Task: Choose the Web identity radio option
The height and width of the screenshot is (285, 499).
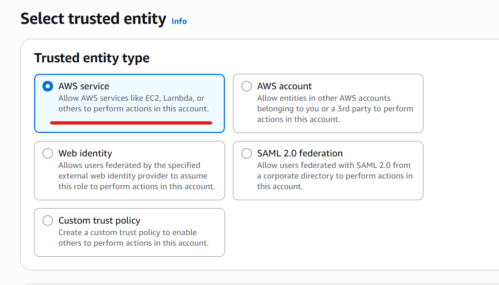Action: (48, 153)
